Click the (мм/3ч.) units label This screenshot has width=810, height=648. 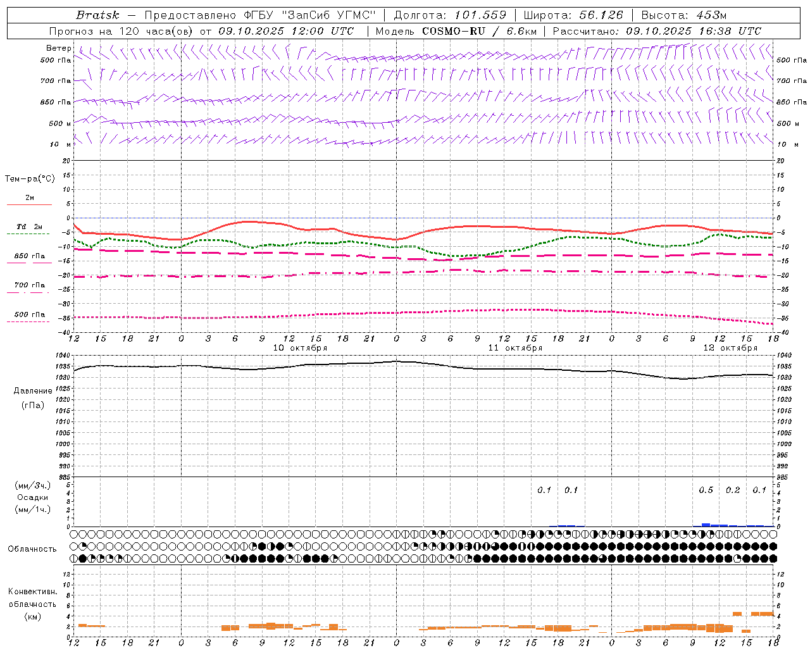[x=33, y=485]
